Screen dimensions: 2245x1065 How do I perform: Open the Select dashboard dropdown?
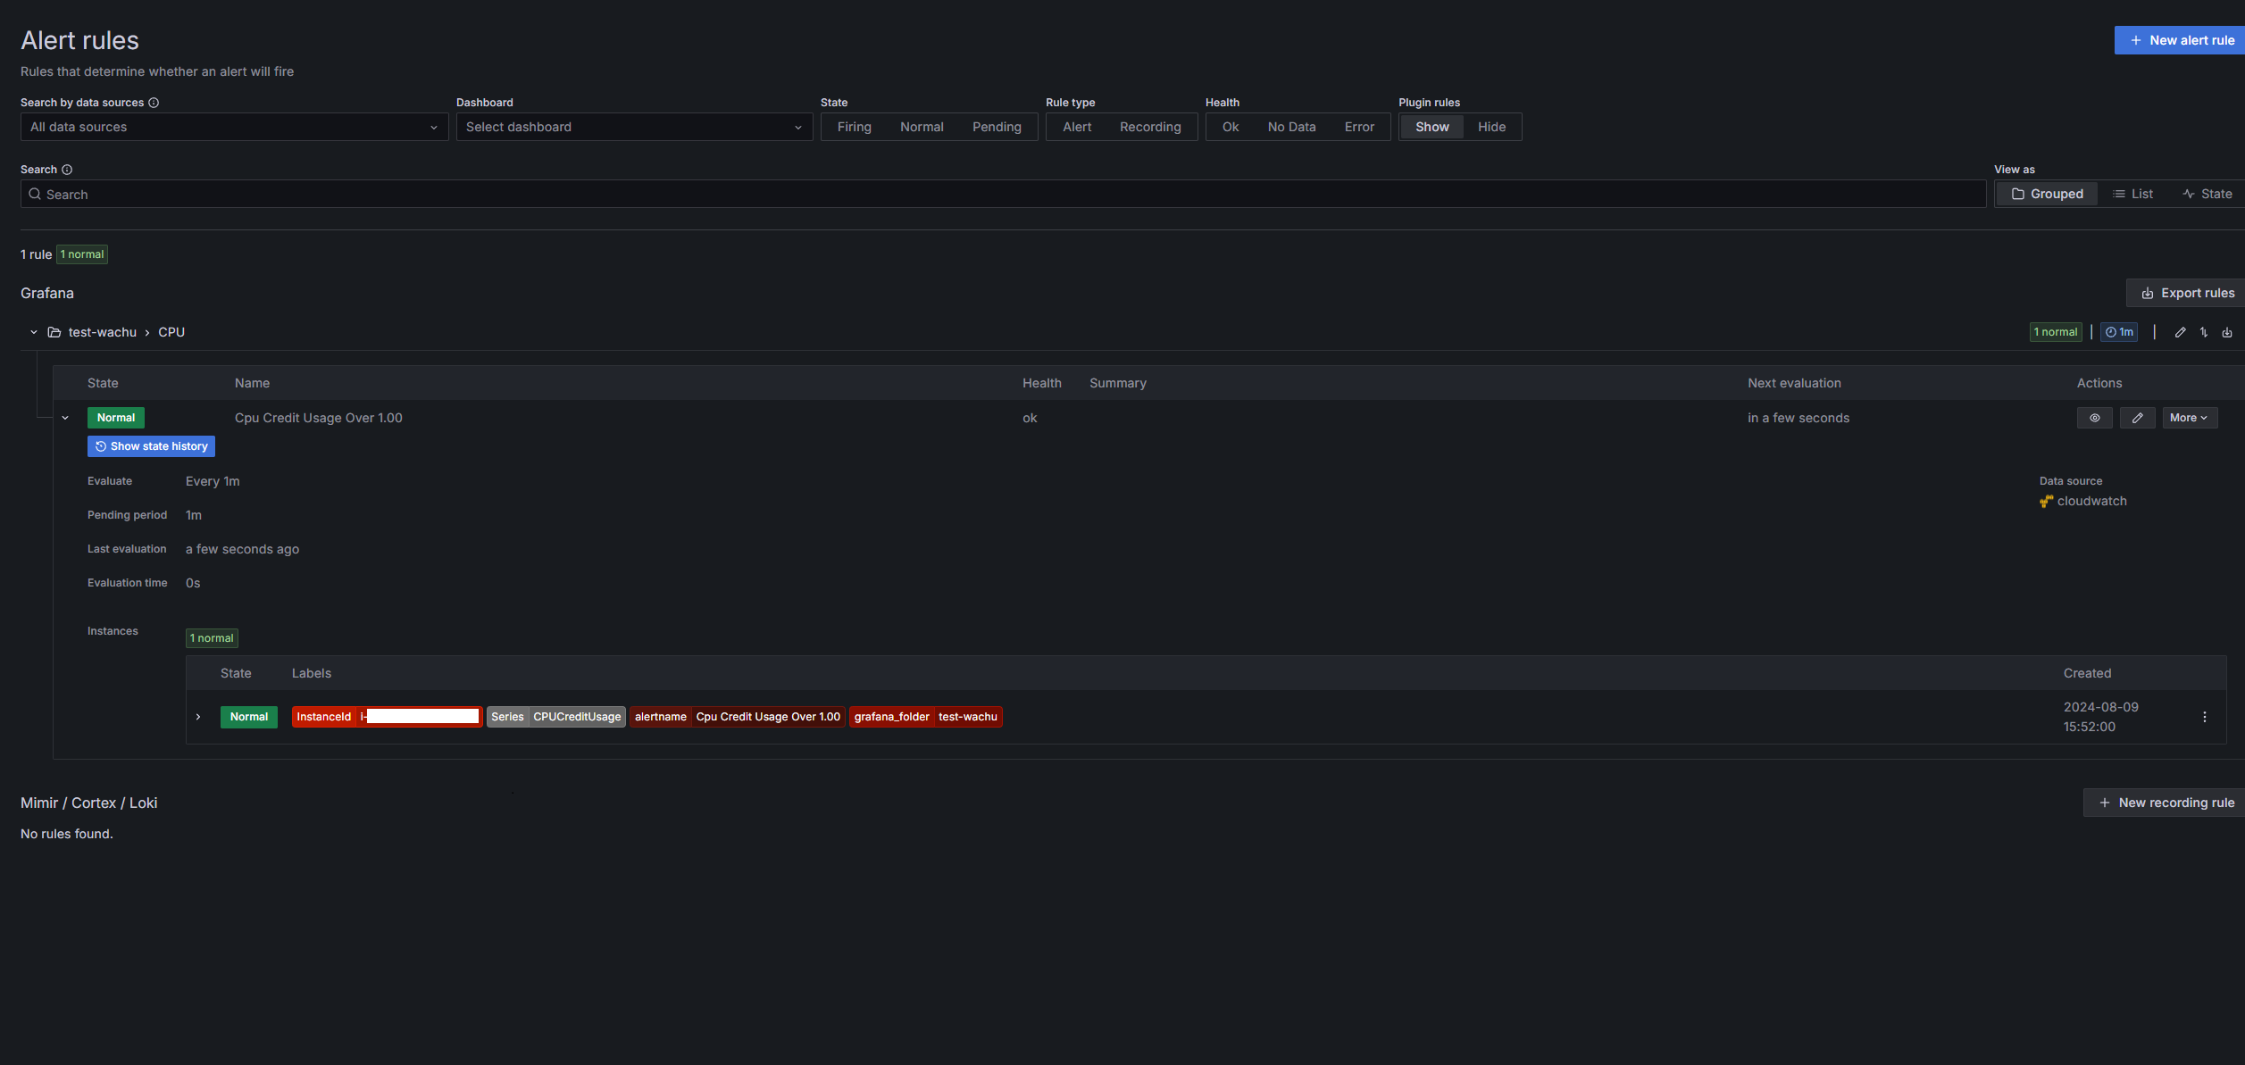coord(633,127)
